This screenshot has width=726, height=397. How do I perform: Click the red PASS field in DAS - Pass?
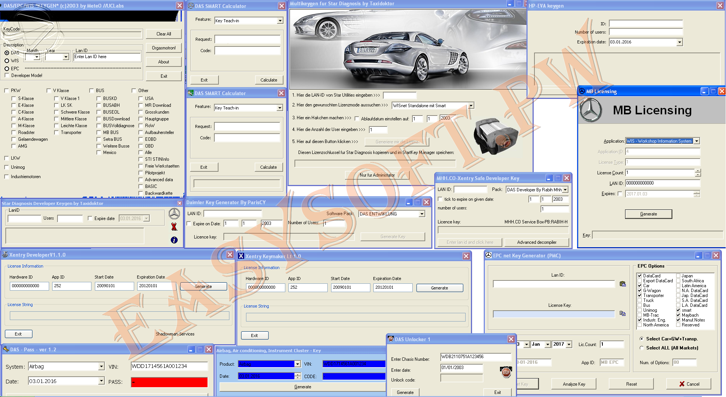point(169,382)
